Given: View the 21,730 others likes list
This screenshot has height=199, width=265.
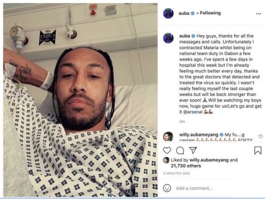Looking at the screenshot, I should click(186, 166).
